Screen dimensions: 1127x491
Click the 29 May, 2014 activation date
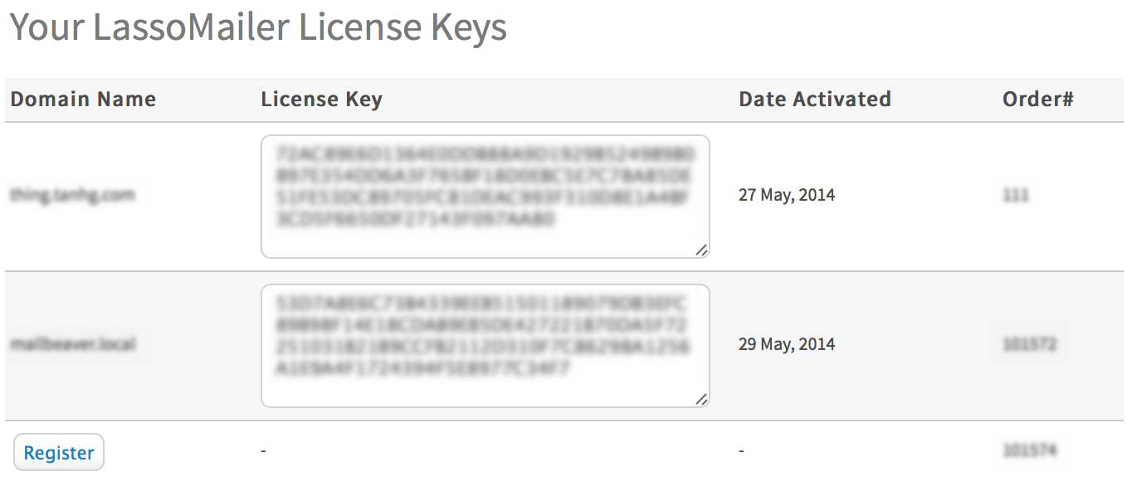click(x=787, y=345)
